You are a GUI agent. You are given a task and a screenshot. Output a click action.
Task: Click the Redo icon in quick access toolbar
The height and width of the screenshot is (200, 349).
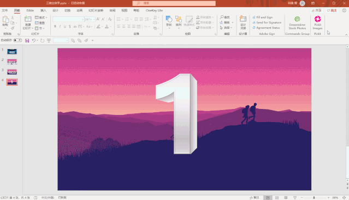[x=42, y=41]
